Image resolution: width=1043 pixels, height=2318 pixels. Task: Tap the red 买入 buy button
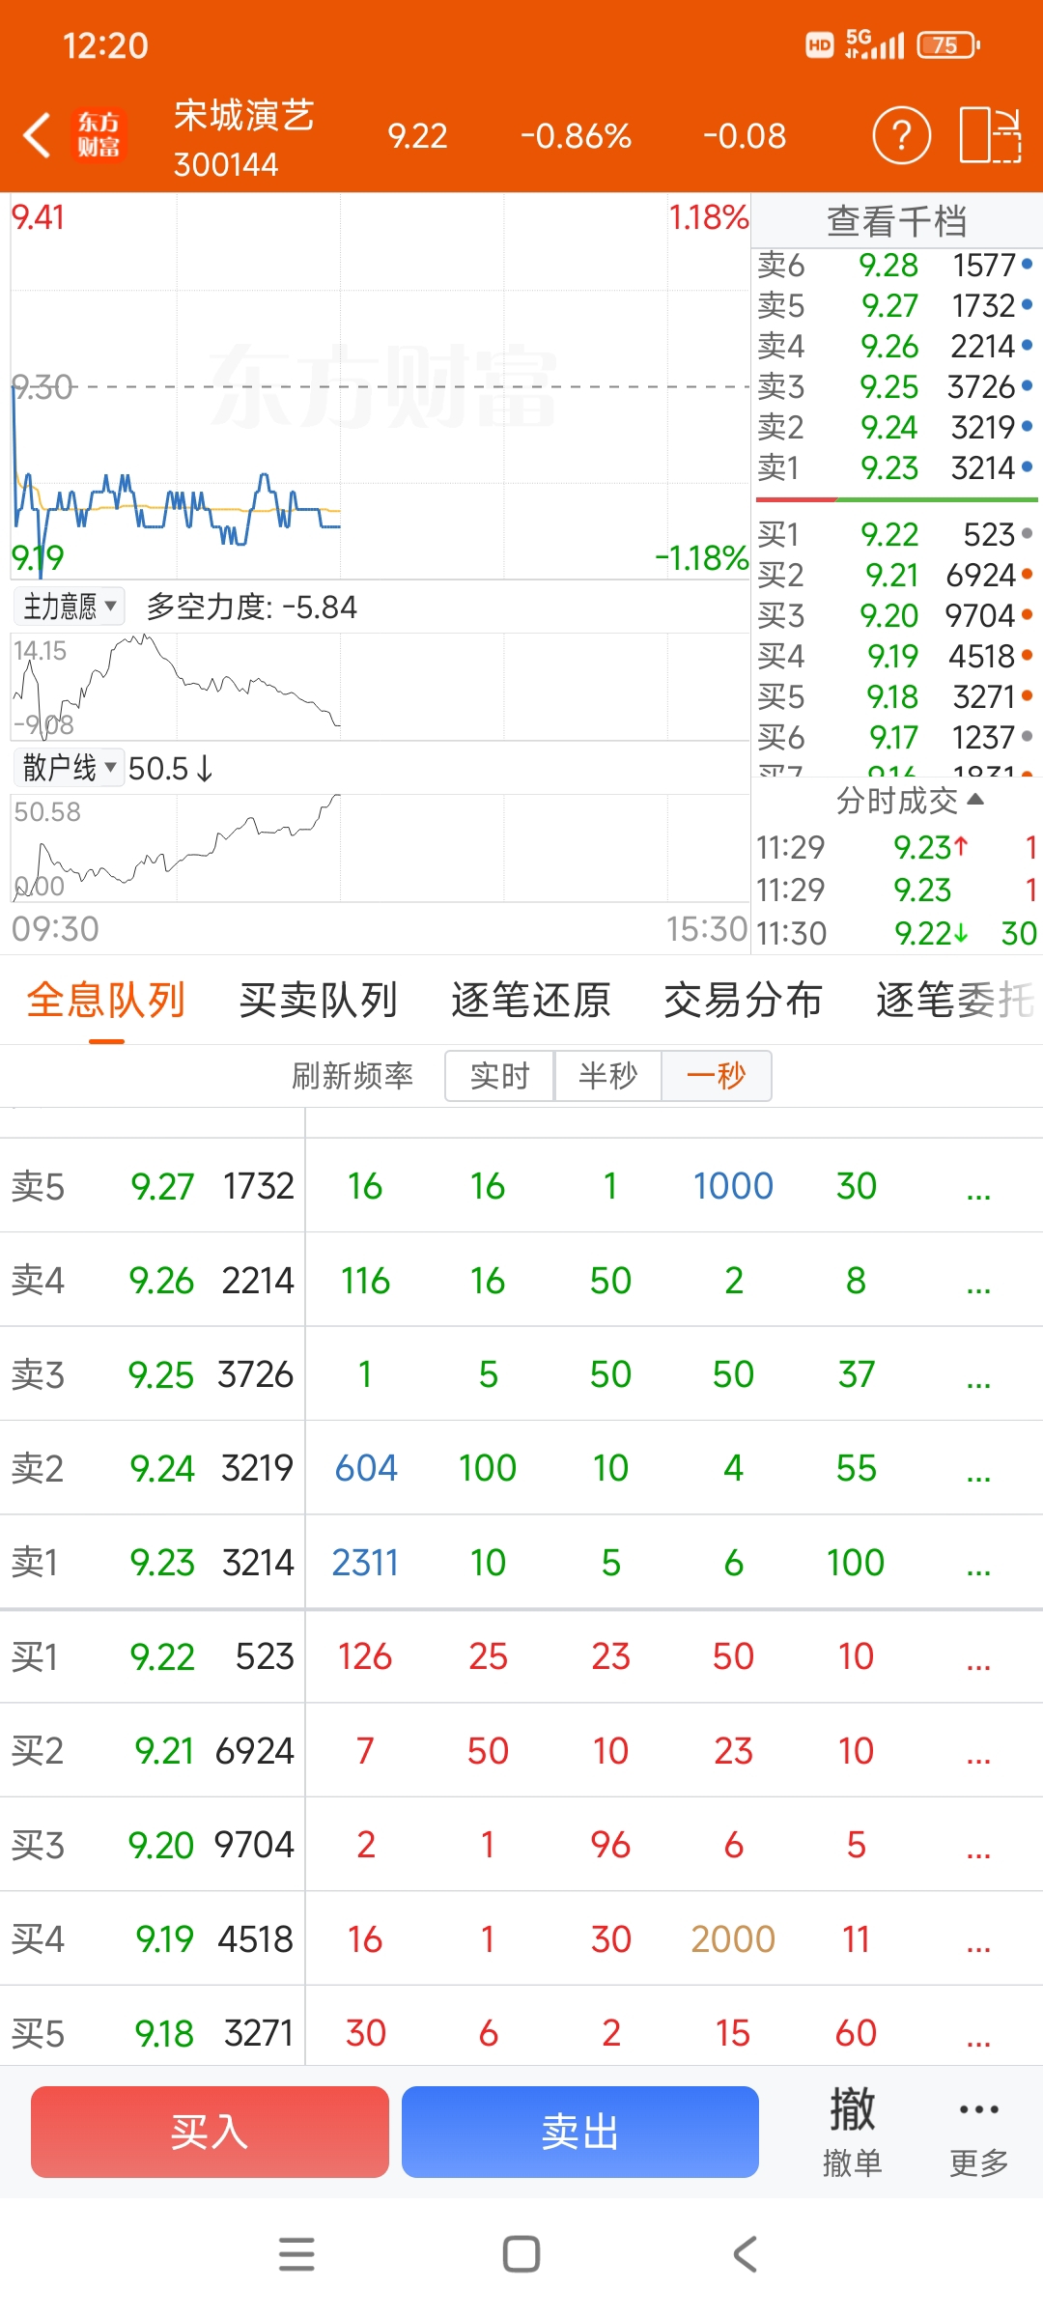(x=210, y=2132)
